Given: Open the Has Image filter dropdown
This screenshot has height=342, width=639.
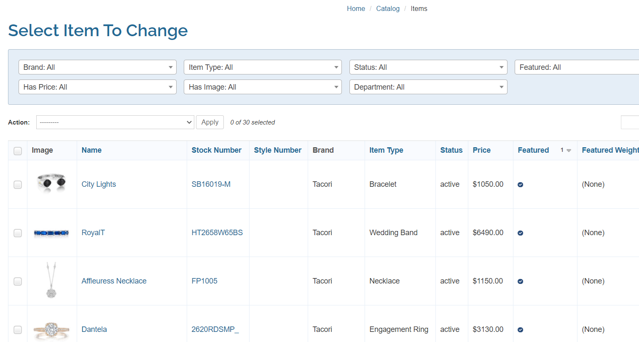Looking at the screenshot, I should tap(263, 87).
